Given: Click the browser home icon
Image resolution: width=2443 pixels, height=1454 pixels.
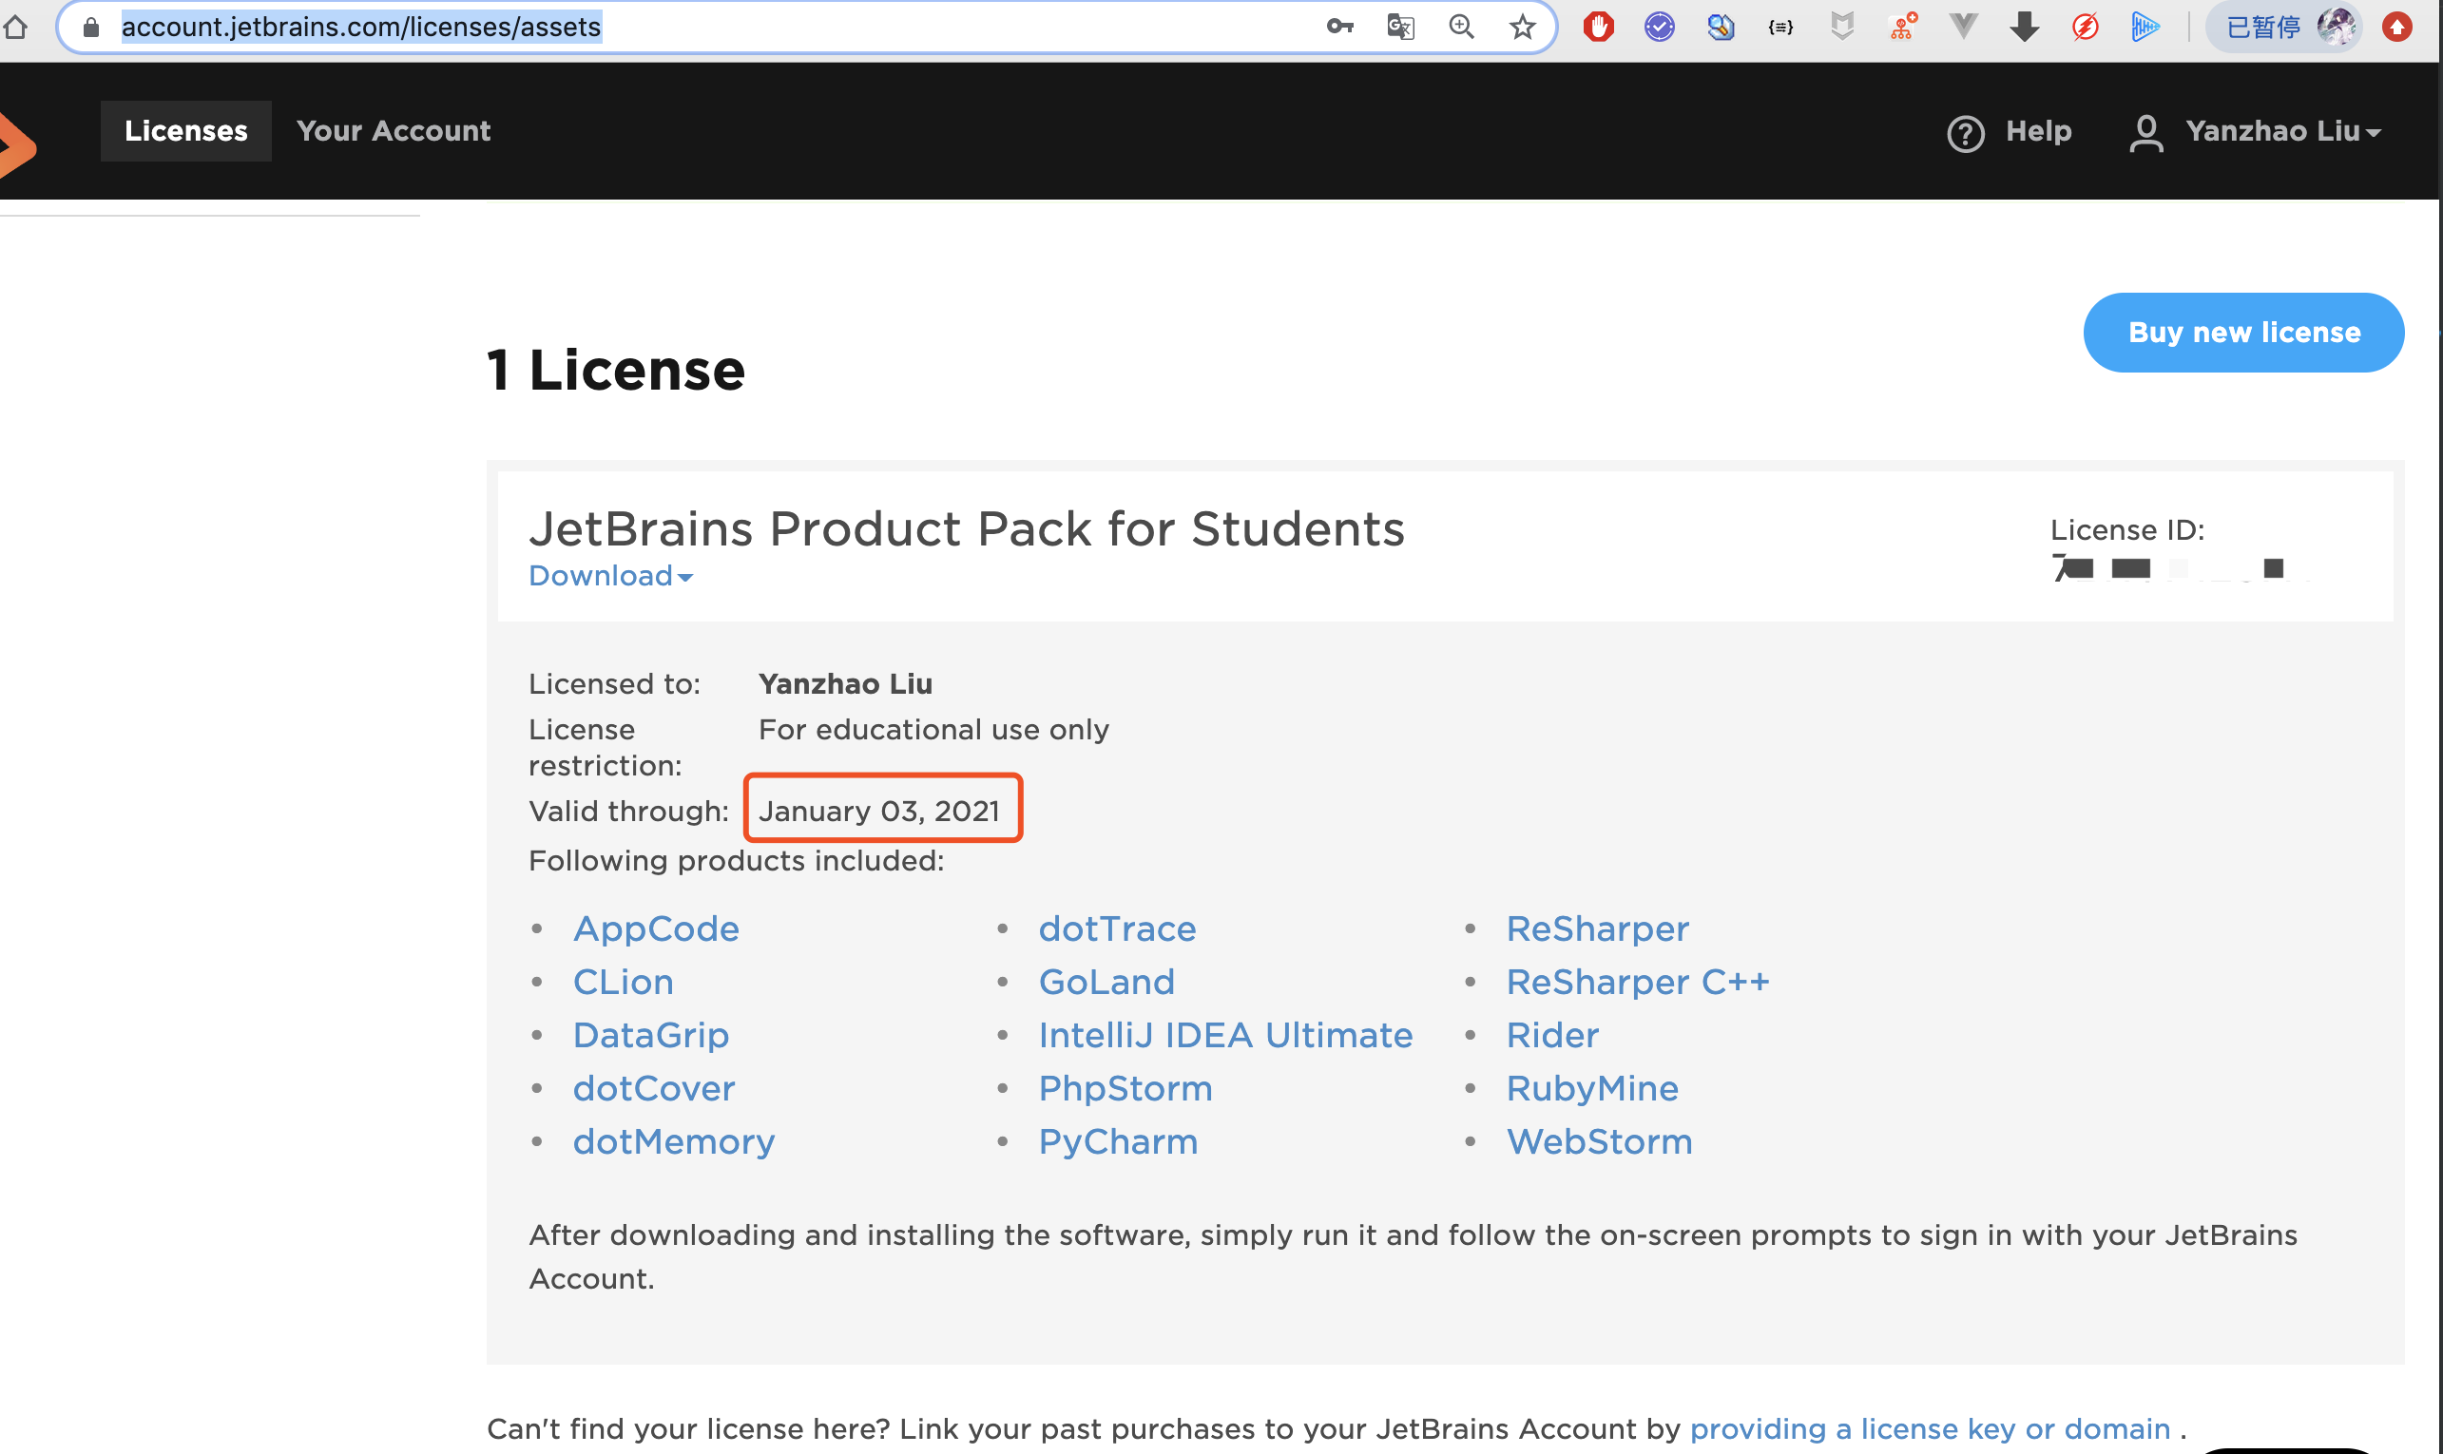Looking at the screenshot, I should click(15, 27).
